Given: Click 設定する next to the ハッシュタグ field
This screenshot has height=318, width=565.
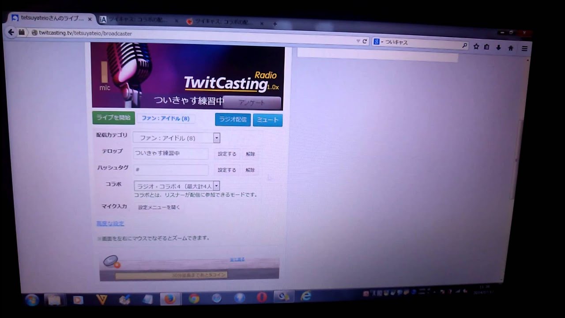Looking at the screenshot, I should pyautogui.click(x=227, y=170).
